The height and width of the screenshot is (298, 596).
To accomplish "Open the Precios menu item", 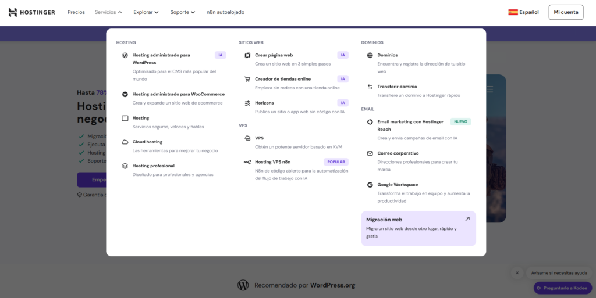I will (76, 12).
